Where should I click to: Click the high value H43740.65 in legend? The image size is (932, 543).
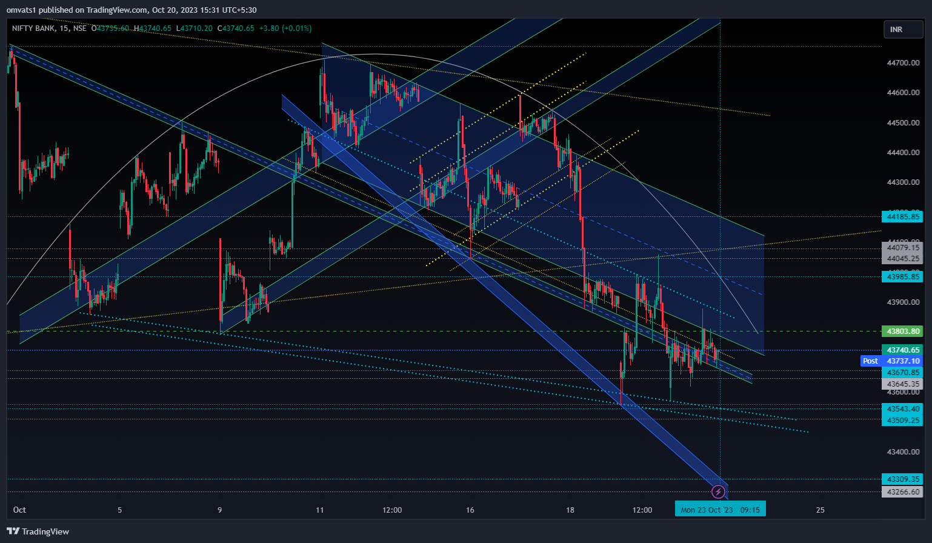[153, 28]
